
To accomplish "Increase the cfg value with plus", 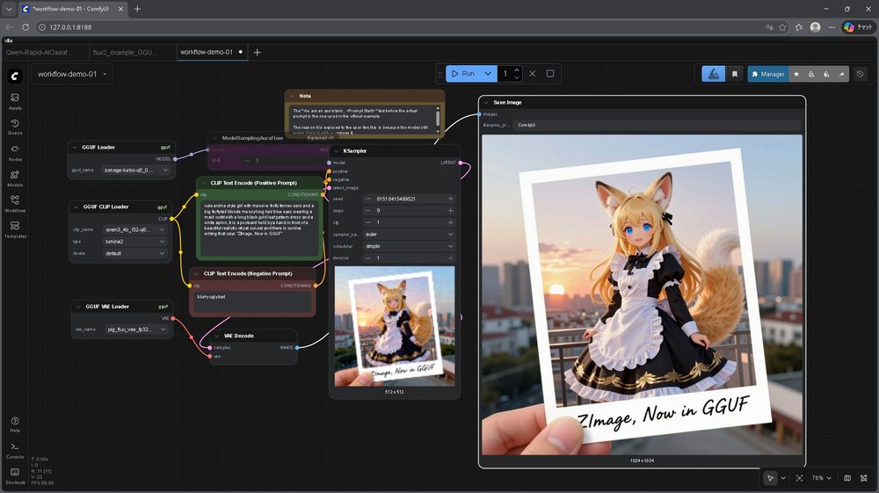I will pyautogui.click(x=450, y=222).
